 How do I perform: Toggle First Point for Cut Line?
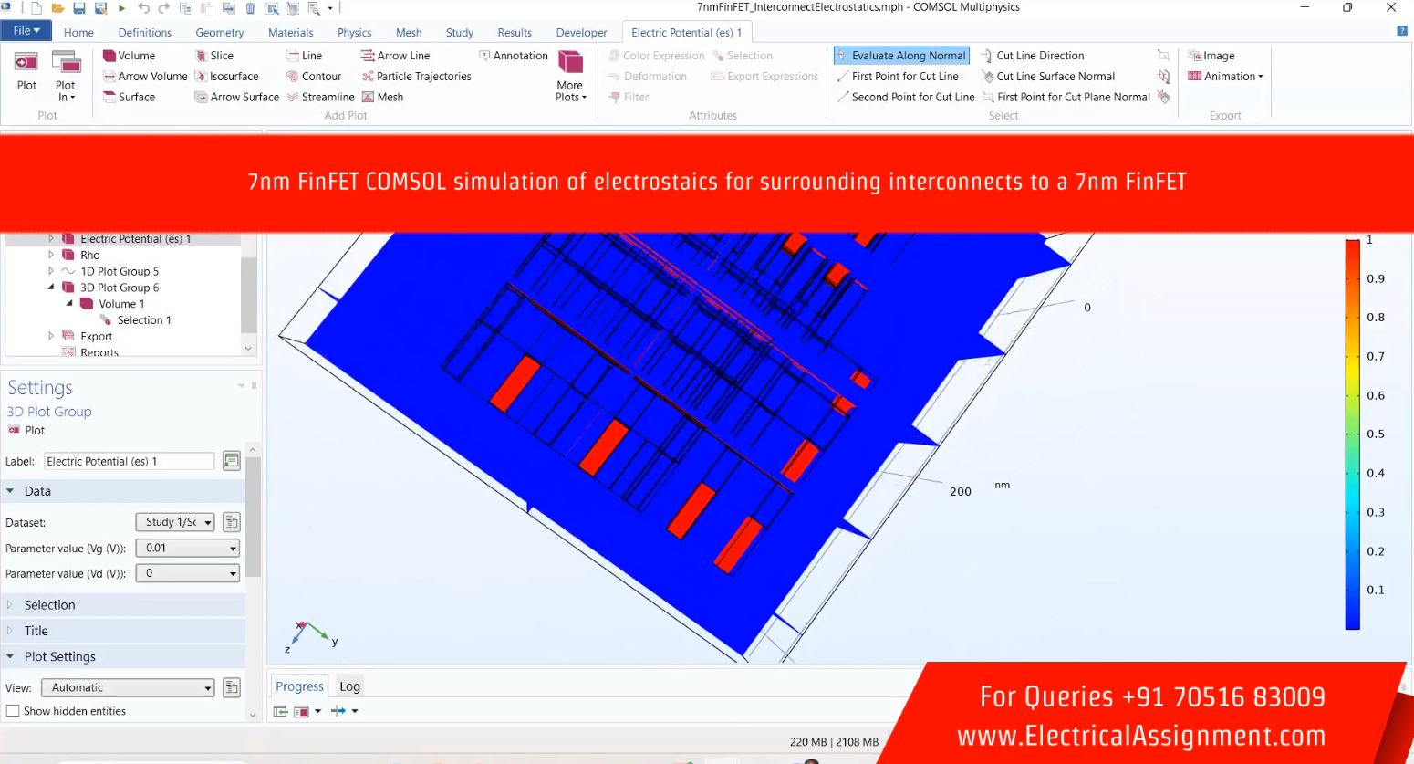[x=898, y=77]
